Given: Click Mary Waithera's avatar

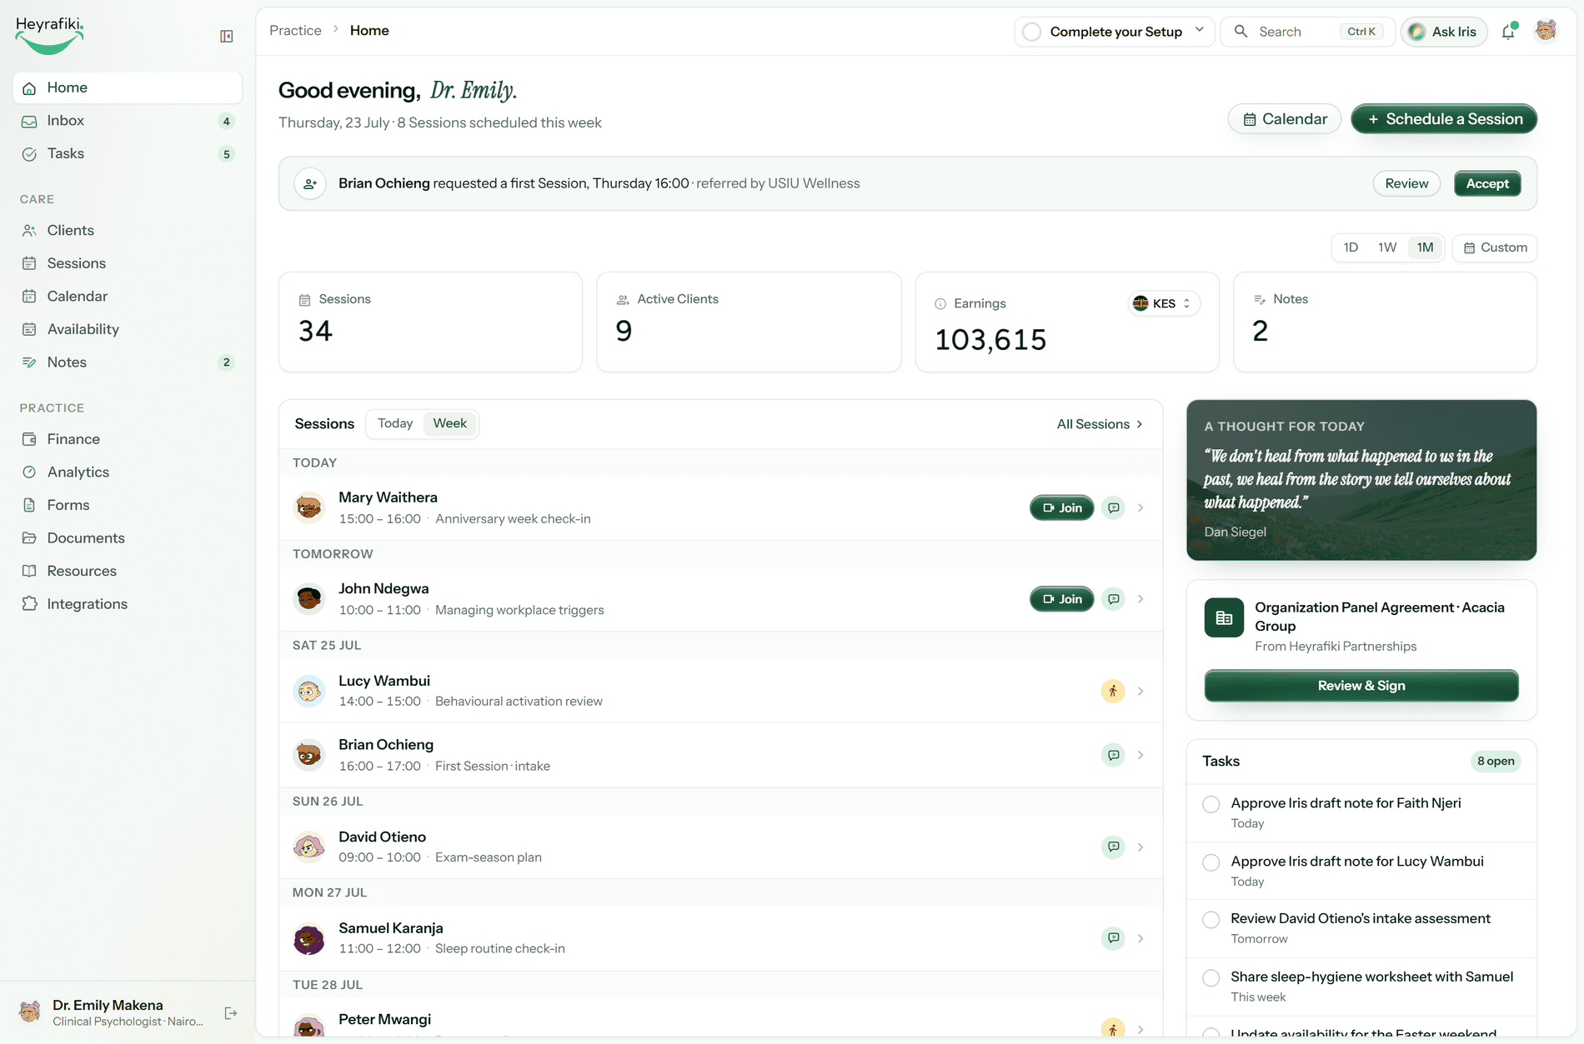Looking at the screenshot, I should pyautogui.click(x=309, y=507).
